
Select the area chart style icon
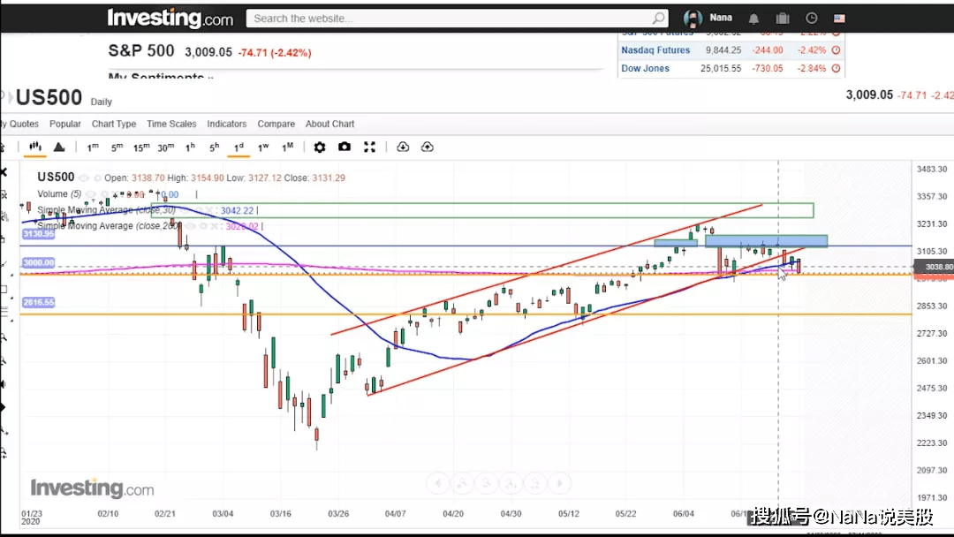click(59, 147)
